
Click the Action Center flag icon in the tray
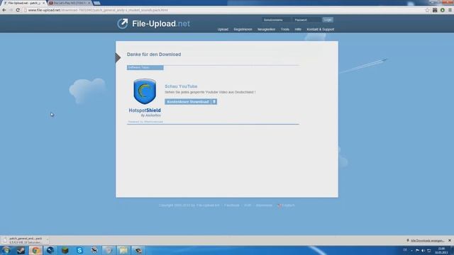pos(417,250)
